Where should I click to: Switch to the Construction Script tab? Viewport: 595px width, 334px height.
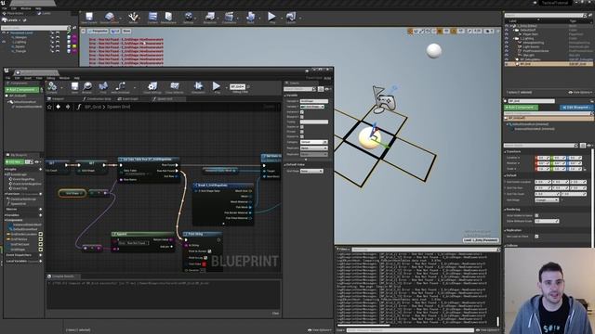point(97,99)
